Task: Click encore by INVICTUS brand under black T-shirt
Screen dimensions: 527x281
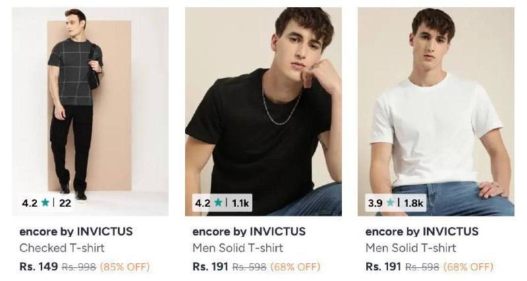Action: point(249,231)
